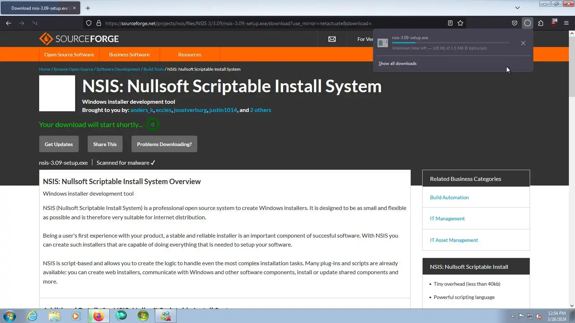Launch Internet Explorer from the taskbar
Image resolution: width=575 pixels, height=323 pixels.
click(x=32, y=316)
